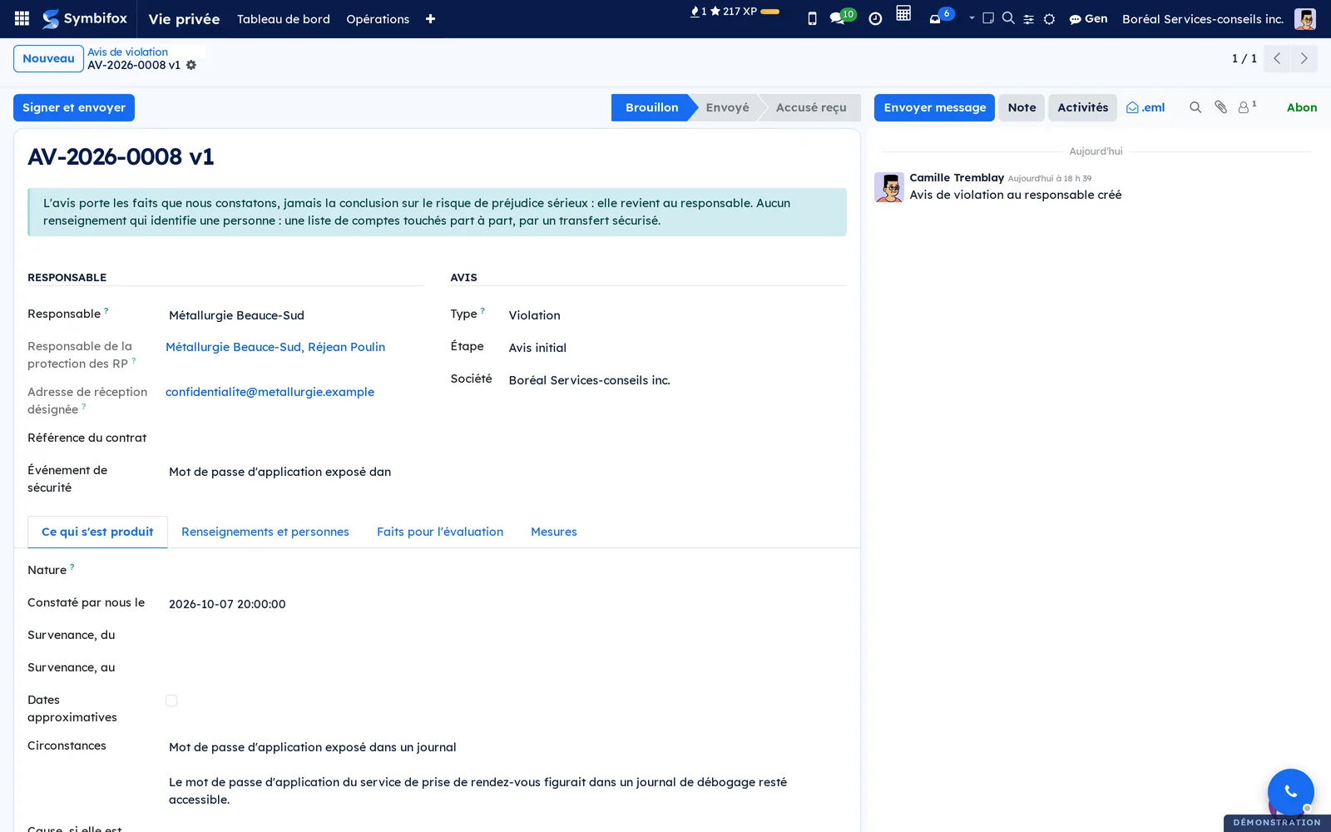This screenshot has width=1331, height=832.
Task: Click Signer et envoyer
Action: click(74, 107)
